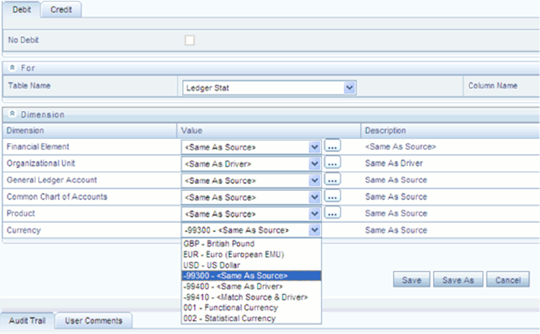The image size is (540, 334).
Task: Switch to the Credit tab
Action: coord(61,9)
